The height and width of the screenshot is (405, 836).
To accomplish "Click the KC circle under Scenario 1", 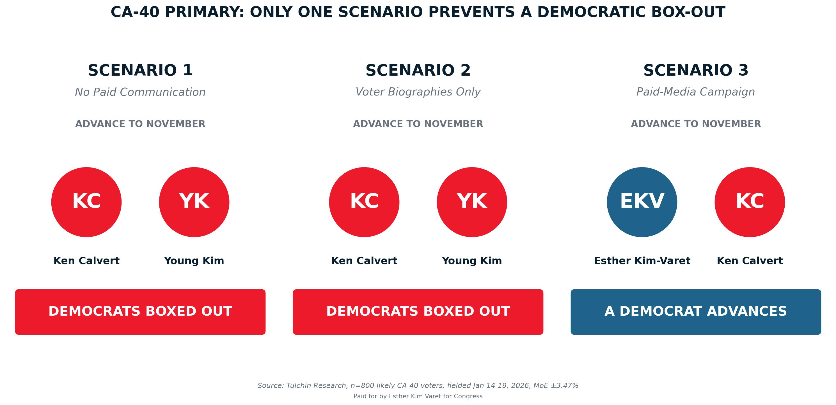I will click(86, 202).
